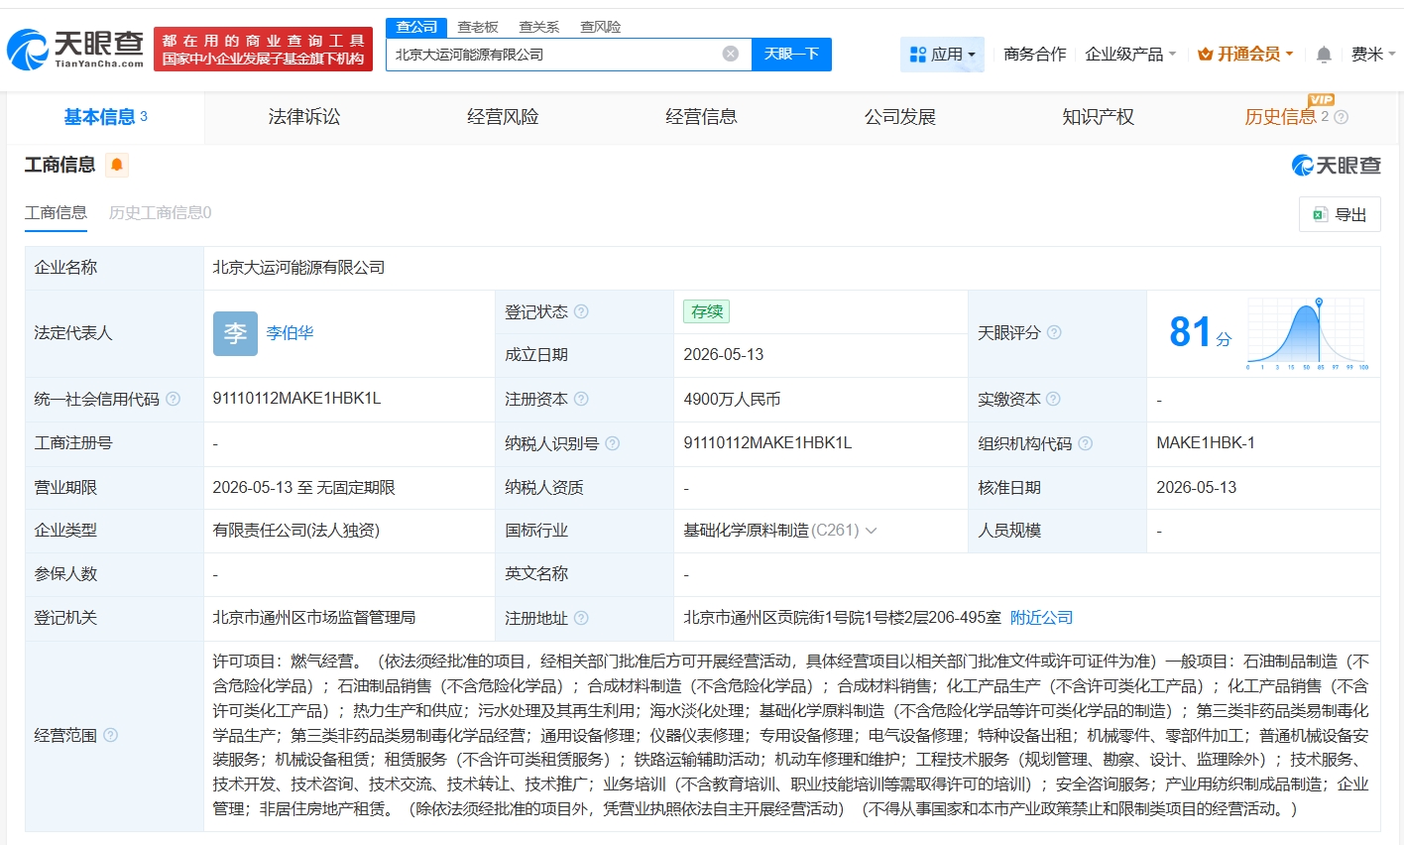The image size is (1404, 845).
Task: Select the 历史工商信息0 sub-tab
Action: click(160, 212)
